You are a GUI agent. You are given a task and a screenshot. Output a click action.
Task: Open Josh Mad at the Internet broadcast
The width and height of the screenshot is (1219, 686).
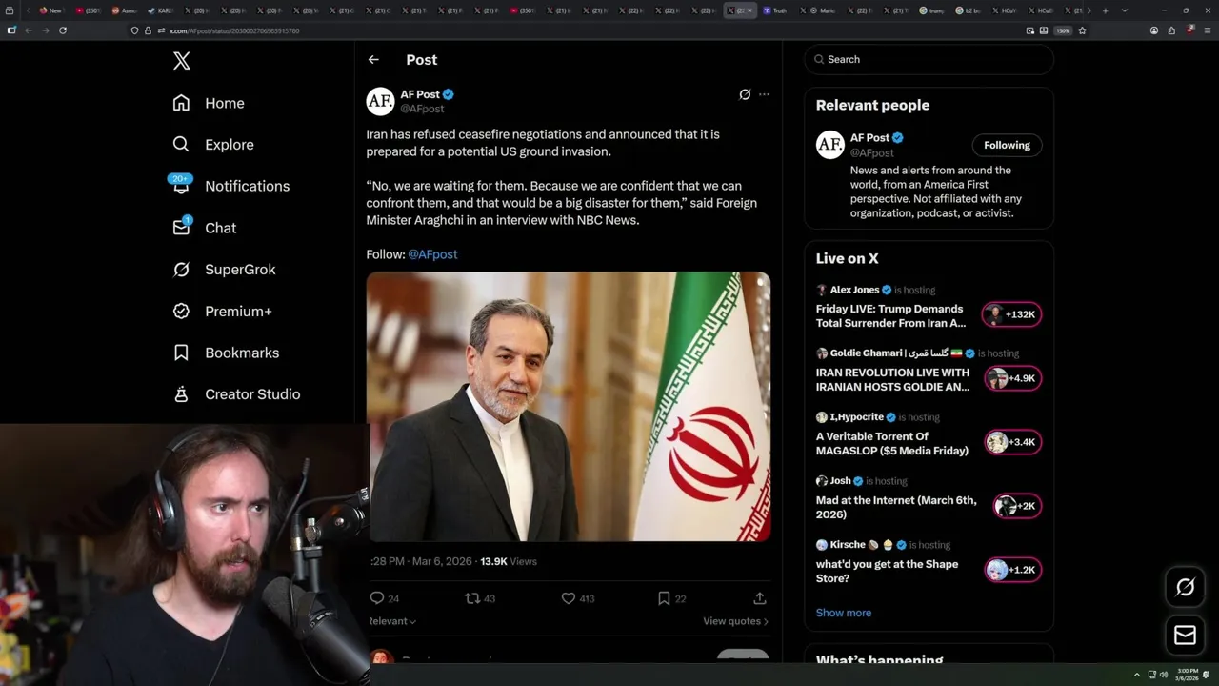coord(896,507)
